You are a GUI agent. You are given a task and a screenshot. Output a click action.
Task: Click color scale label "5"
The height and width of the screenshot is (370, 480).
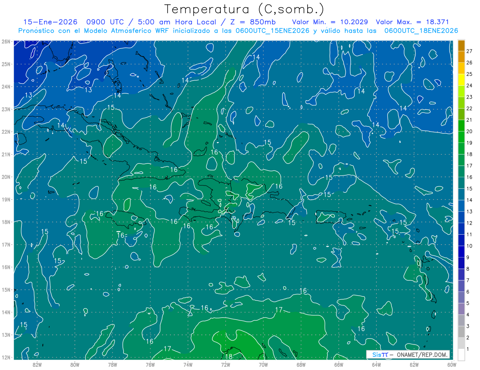click(x=469, y=303)
